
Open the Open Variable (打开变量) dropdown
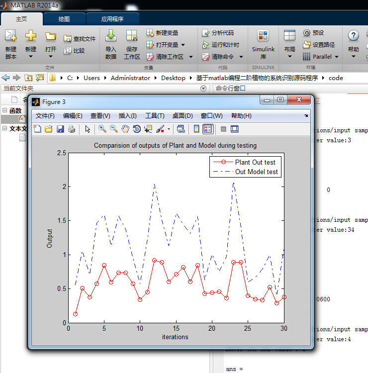click(183, 45)
